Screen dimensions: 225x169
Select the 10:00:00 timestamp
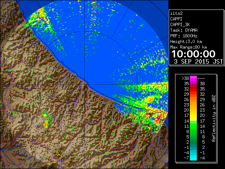(193, 54)
